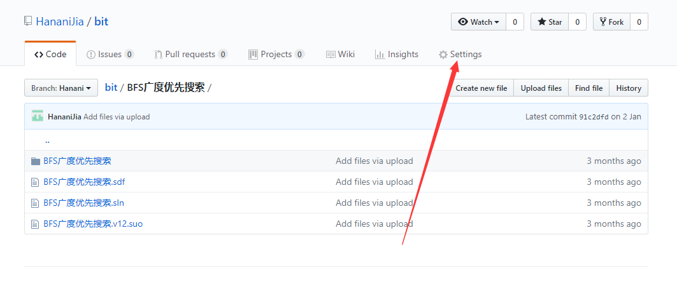Image resolution: width=677 pixels, height=289 pixels.
Task: Click file icon of BFS广度优先搜索.sdf
Action: tap(35, 182)
